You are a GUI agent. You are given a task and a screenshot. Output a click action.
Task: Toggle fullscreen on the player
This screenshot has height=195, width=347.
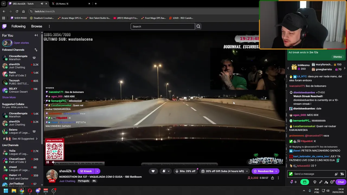click(x=281, y=162)
